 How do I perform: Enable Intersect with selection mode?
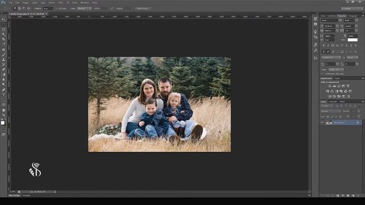(29, 9)
